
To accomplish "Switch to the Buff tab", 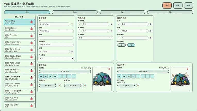I will (x=122, y=12).
